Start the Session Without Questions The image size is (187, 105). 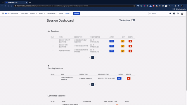[112, 41]
